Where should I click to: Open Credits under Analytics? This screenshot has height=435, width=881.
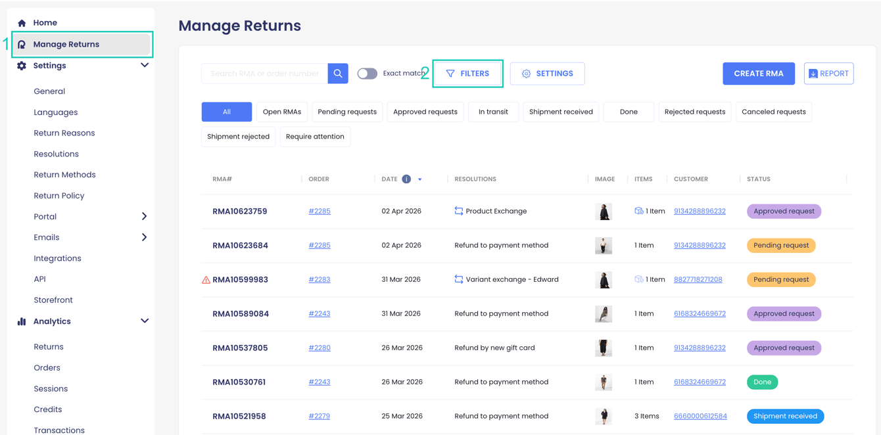coord(48,409)
